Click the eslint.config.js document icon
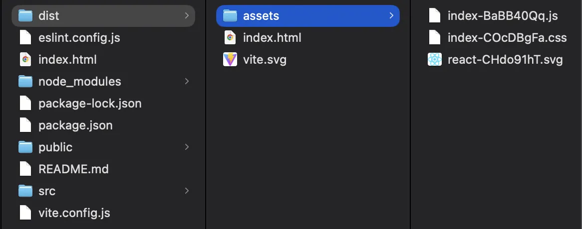 (x=25, y=38)
